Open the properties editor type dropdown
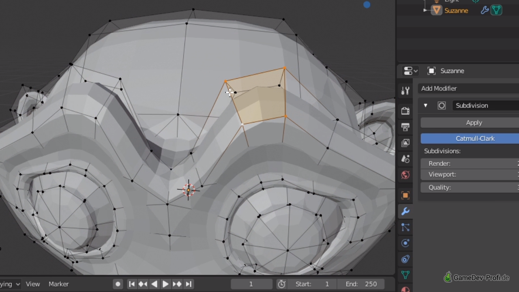This screenshot has height=292, width=519. [410, 71]
